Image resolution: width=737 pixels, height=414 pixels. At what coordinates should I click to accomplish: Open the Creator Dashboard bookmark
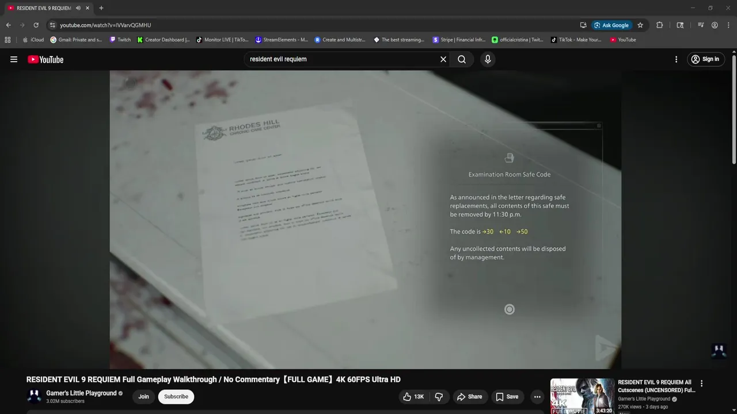coord(164,40)
